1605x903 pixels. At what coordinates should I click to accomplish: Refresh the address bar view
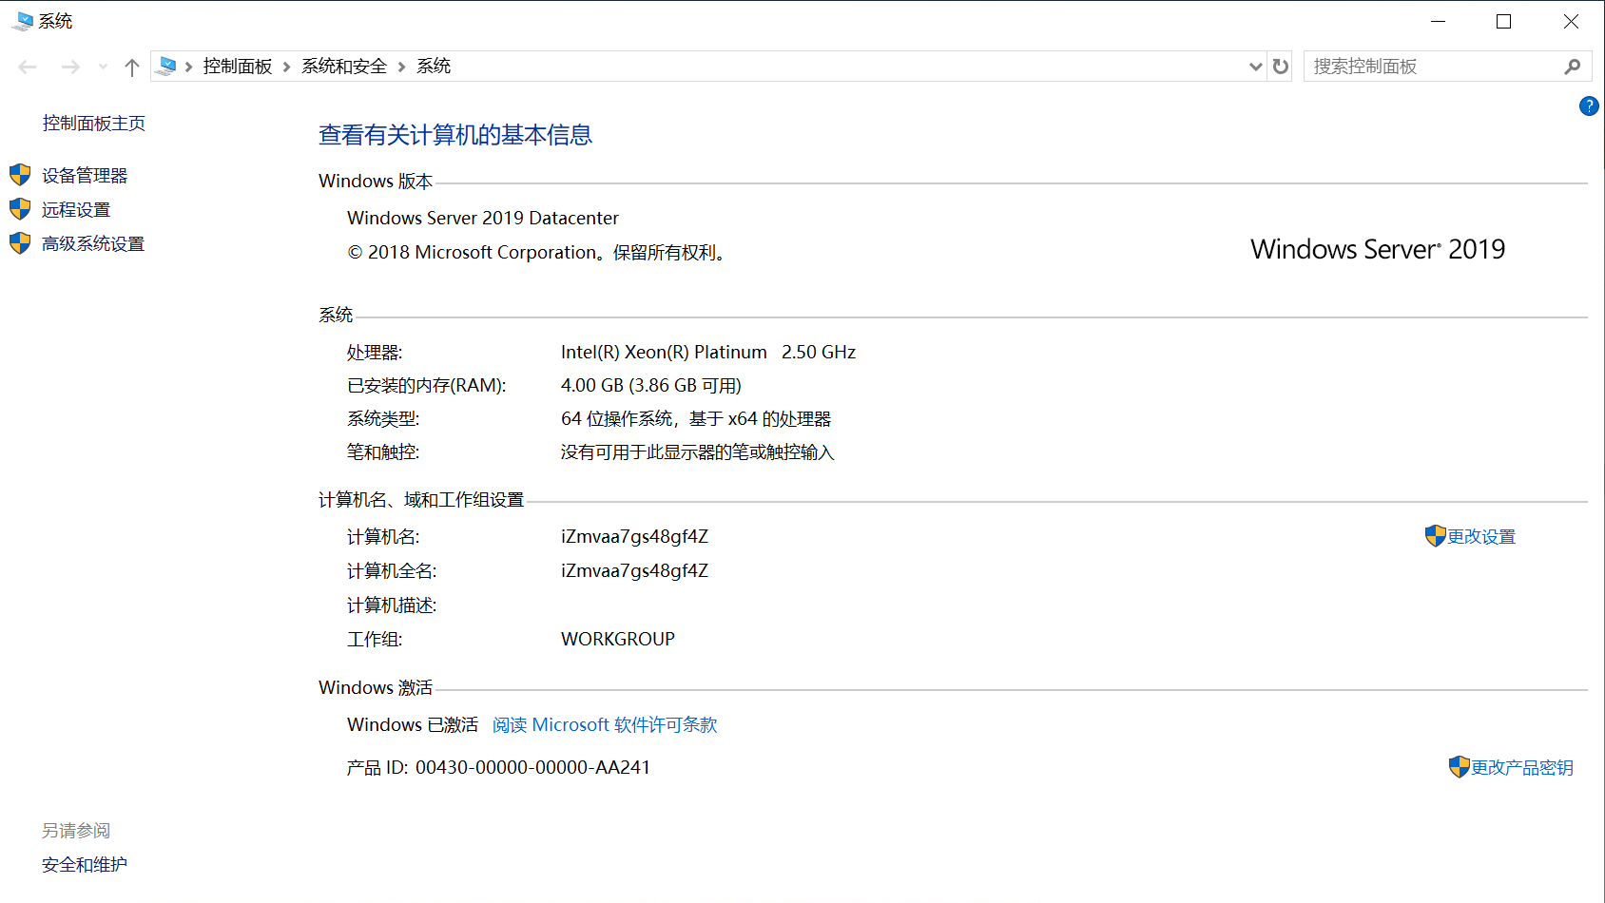[1281, 67]
